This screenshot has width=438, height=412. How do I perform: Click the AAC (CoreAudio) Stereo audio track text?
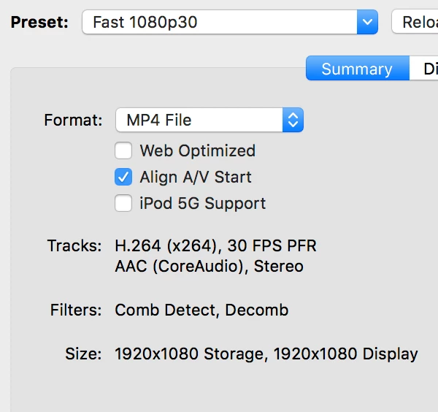coord(209,267)
